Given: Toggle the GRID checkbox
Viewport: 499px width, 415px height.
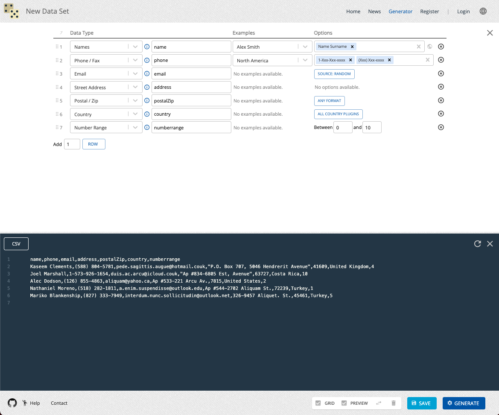Looking at the screenshot, I should [x=318, y=403].
